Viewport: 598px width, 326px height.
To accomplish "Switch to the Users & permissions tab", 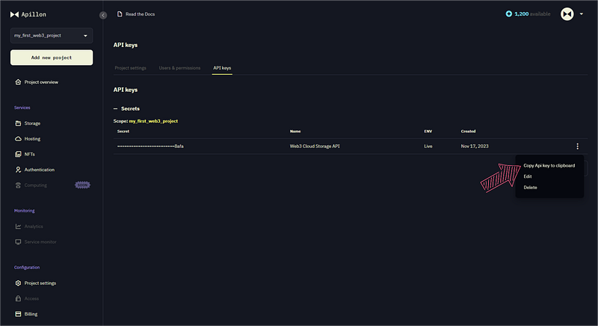I will pyautogui.click(x=179, y=68).
